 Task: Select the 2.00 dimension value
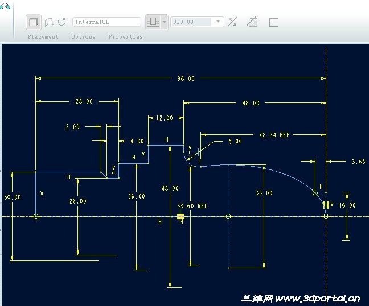(73, 127)
